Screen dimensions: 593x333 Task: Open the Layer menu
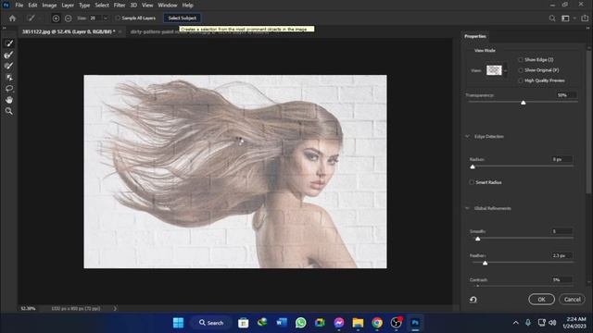point(68,6)
